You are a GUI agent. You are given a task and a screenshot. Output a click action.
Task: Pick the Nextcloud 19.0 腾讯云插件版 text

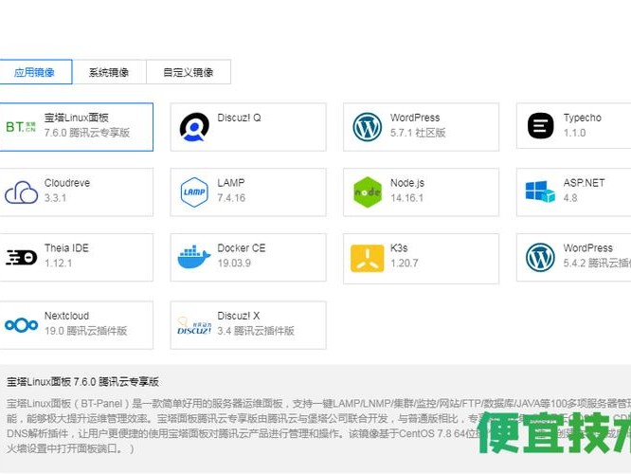[x=85, y=331]
